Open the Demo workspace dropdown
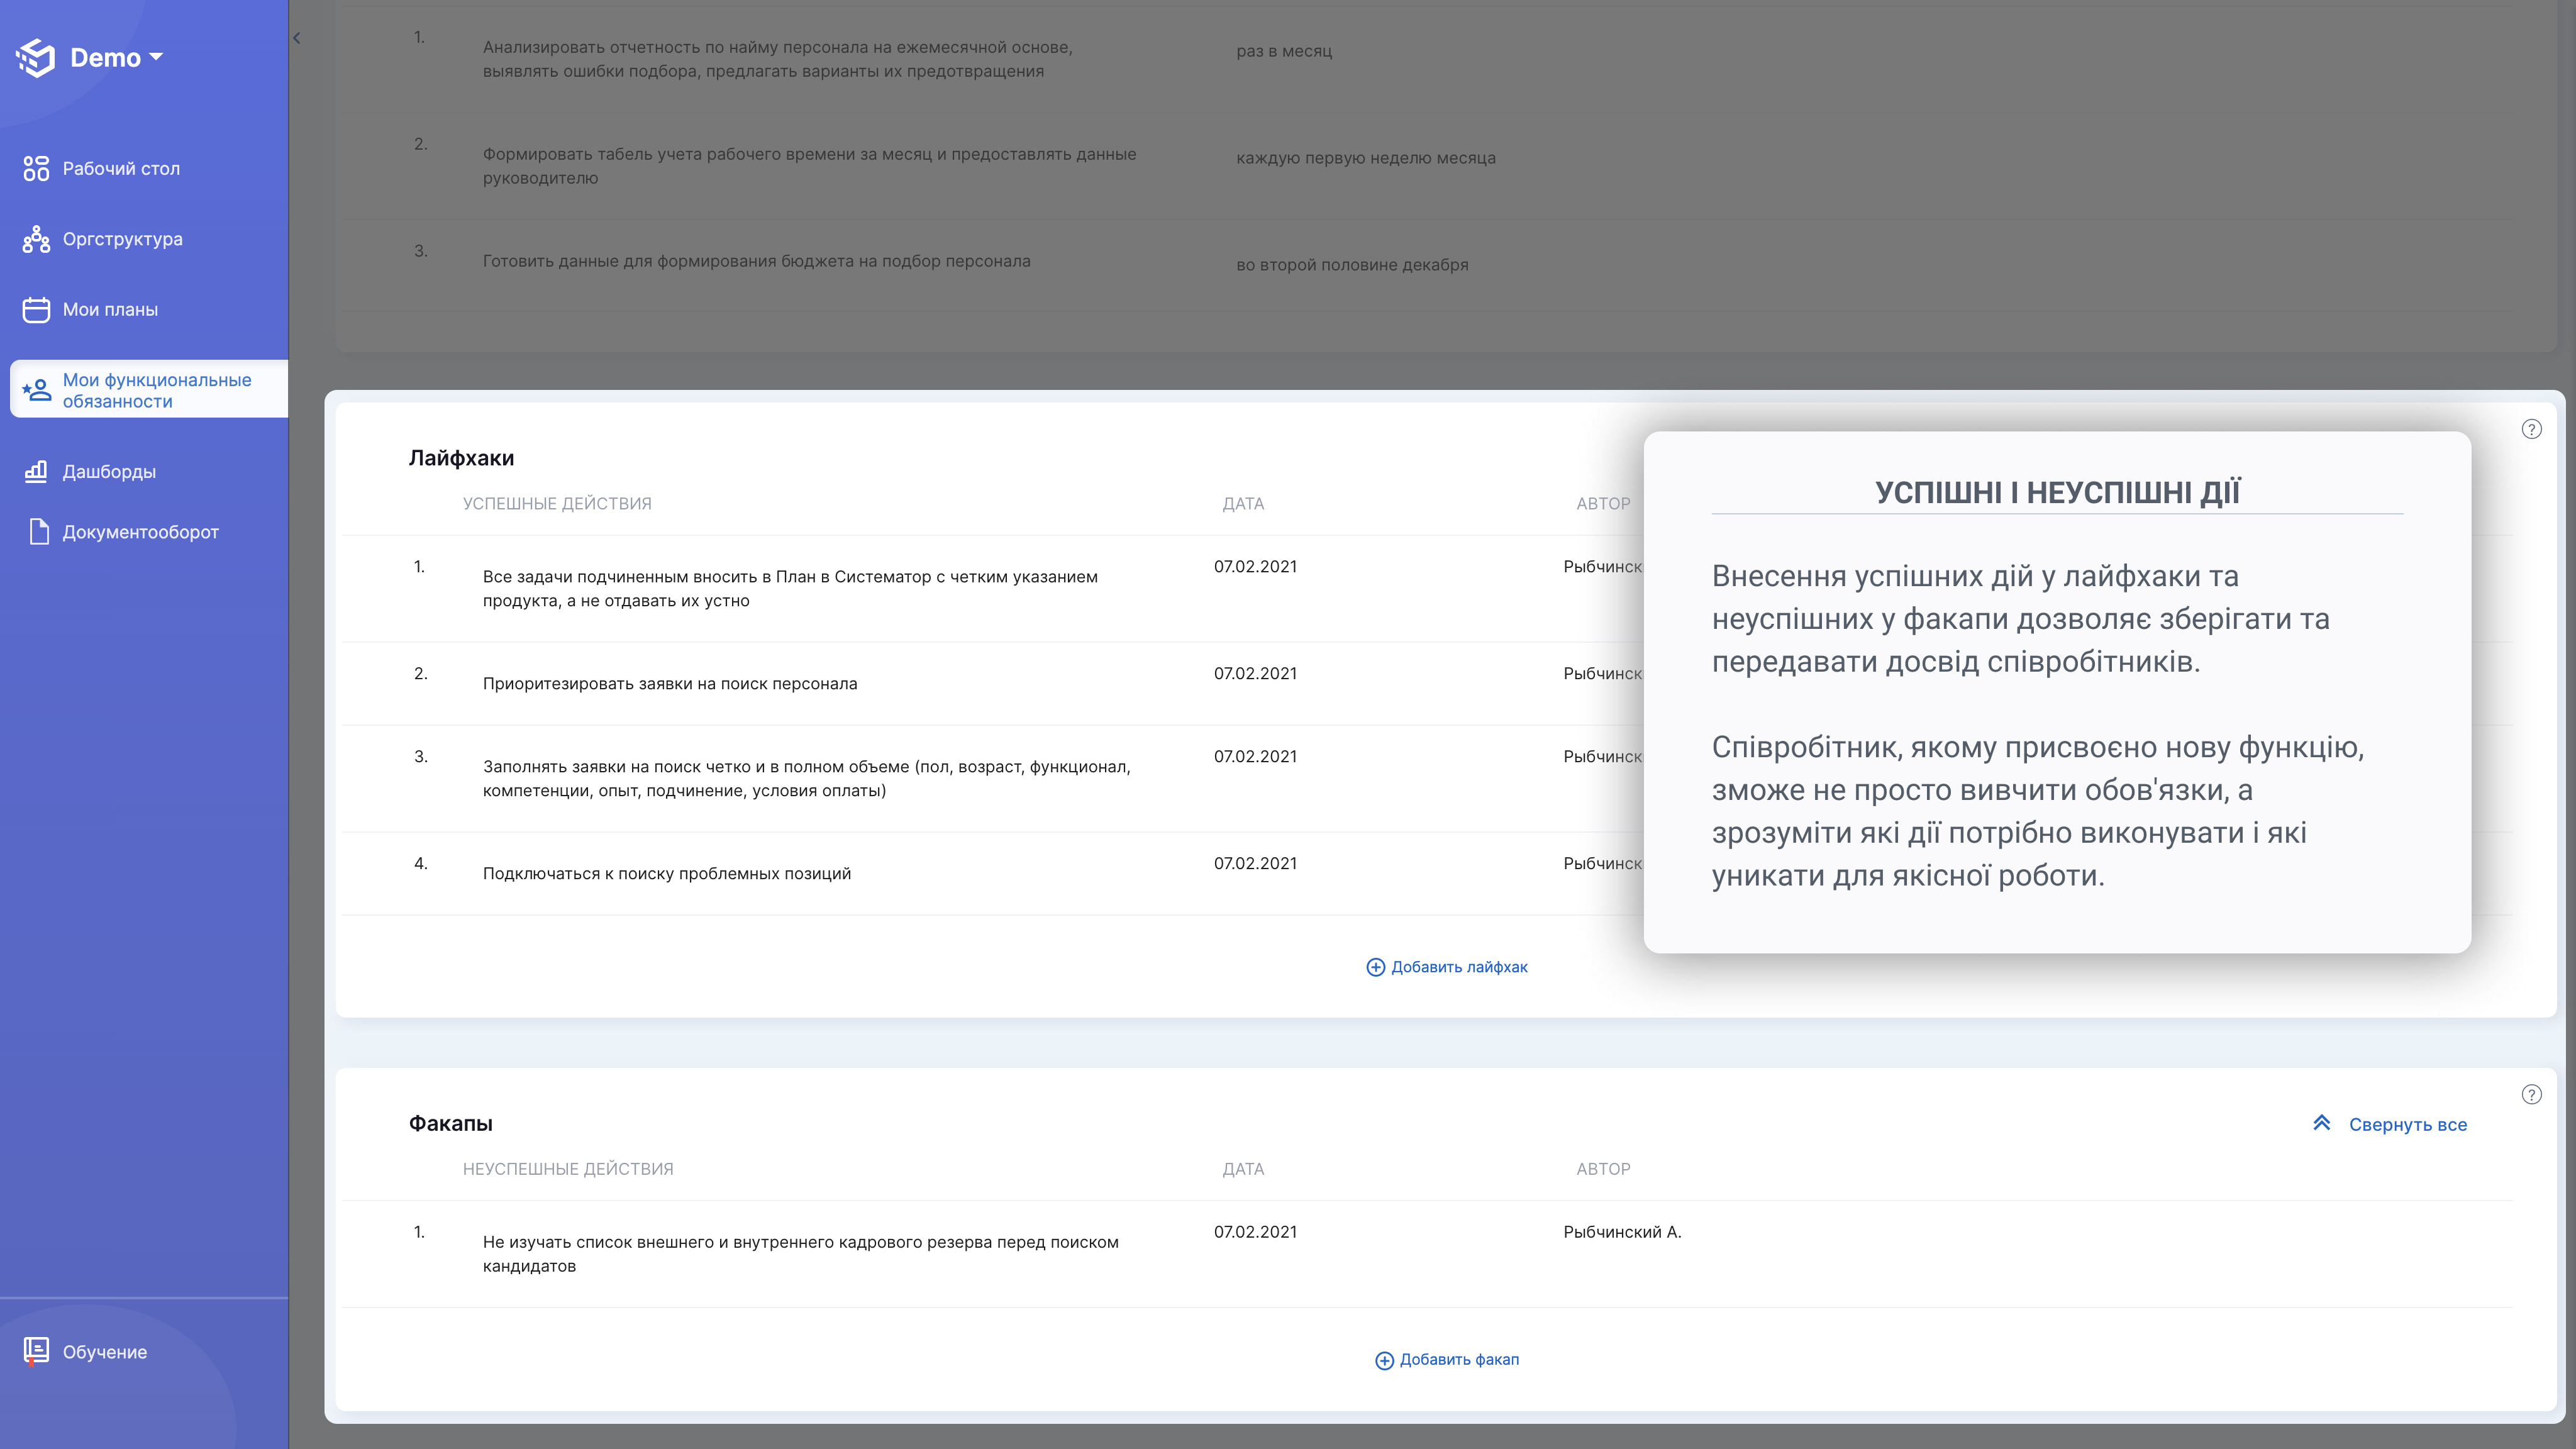The height and width of the screenshot is (1449, 2576). pyautogui.click(x=117, y=58)
